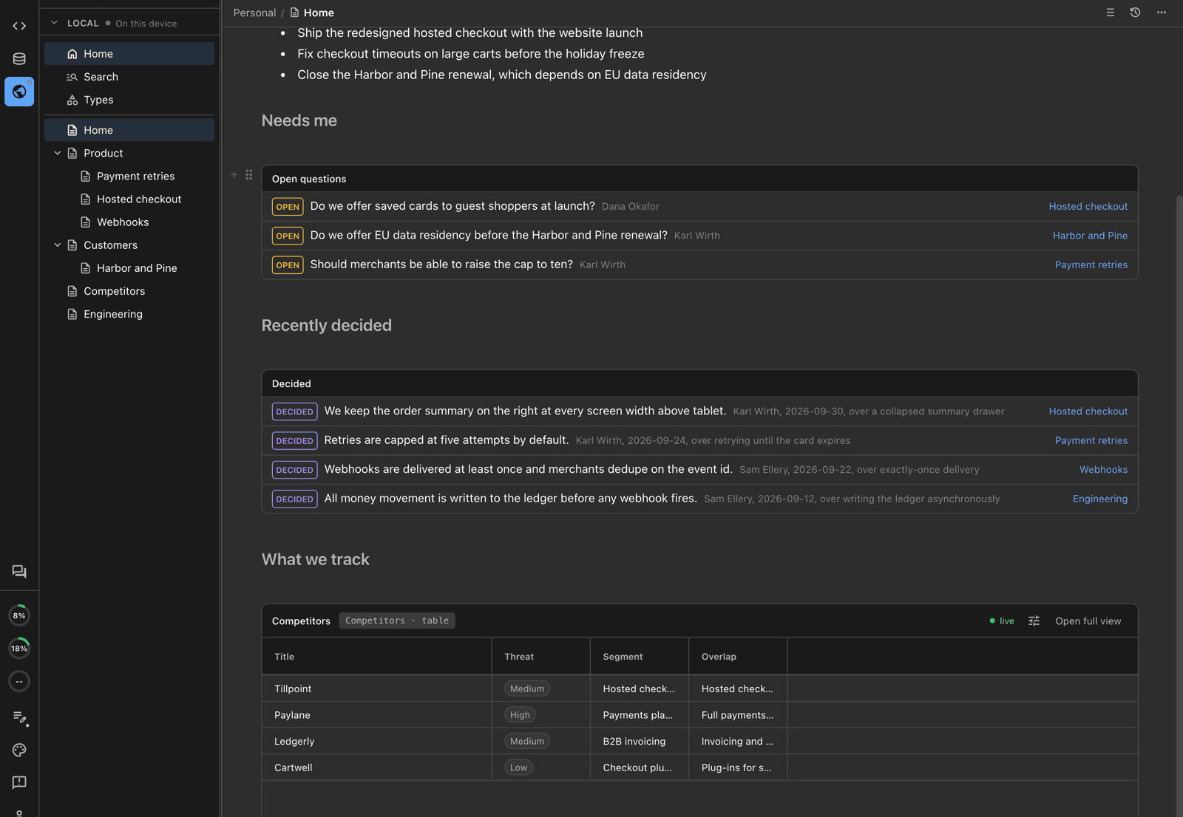The height and width of the screenshot is (817, 1183).
Task: Open Search in the sidebar
Action: tap(129, 77)
